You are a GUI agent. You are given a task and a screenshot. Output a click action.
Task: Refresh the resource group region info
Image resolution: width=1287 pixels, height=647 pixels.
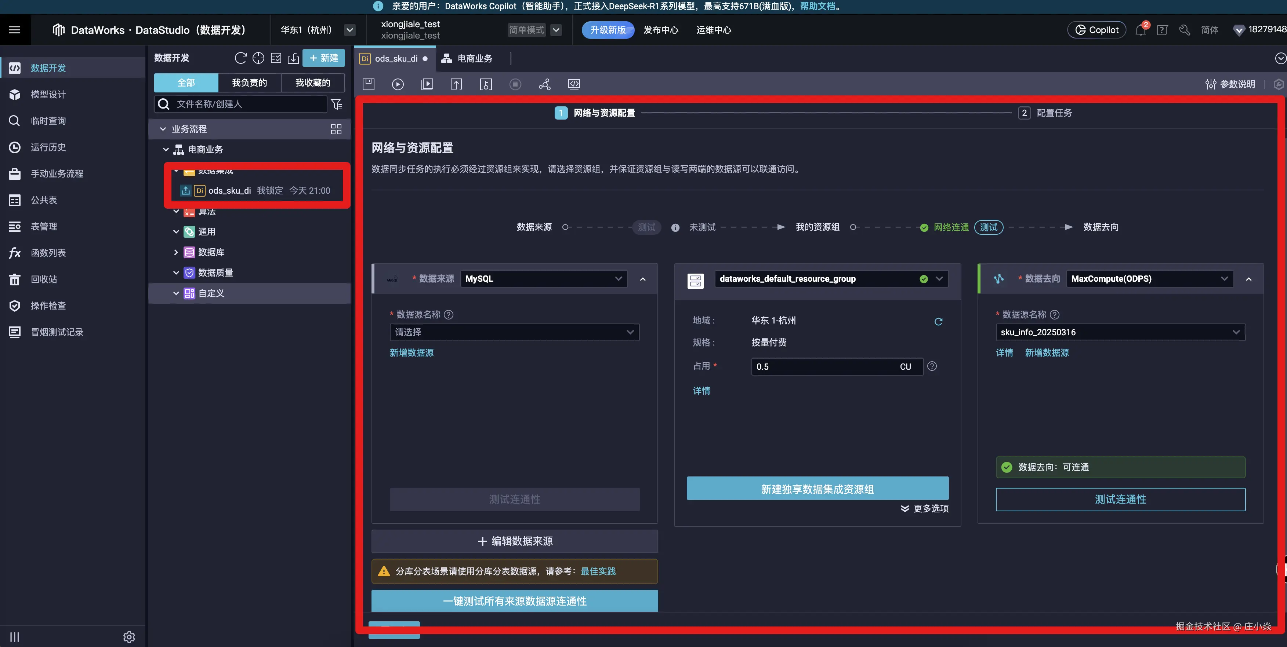[938, 322]
